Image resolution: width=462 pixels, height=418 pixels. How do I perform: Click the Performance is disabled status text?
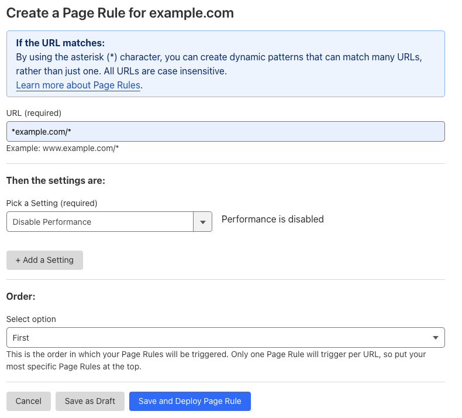pyautogui.click(x=273, y=219)
